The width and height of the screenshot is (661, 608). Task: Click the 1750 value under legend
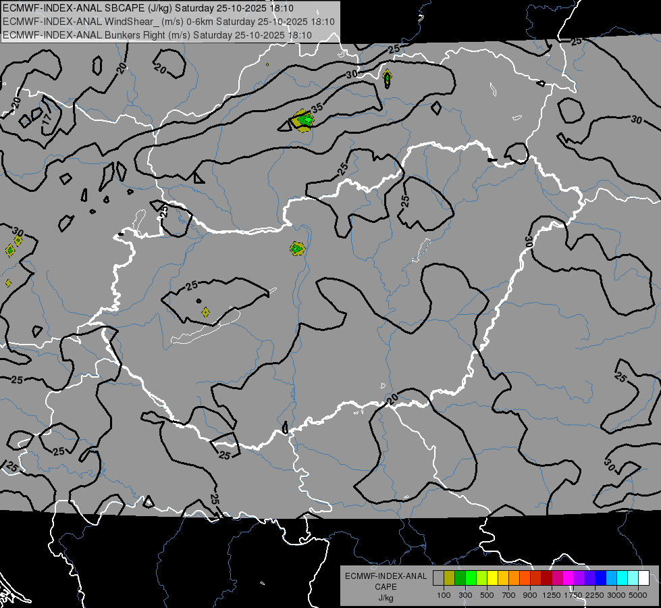pyautogui.click(x=573, y=595)
